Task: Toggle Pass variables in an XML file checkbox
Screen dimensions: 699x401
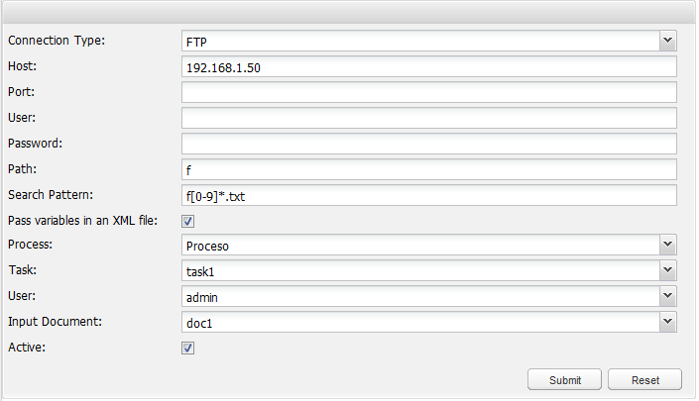Action: click(187, 221)
